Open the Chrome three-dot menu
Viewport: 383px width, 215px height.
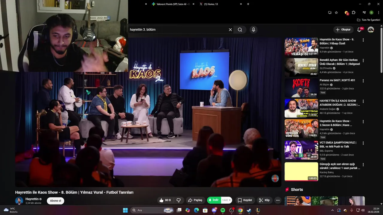point(378,13)
